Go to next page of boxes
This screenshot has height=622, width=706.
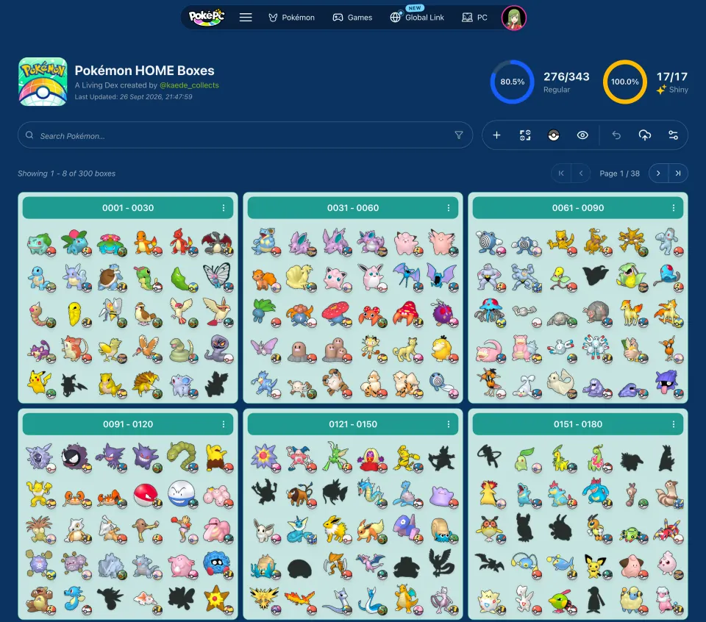click(658, 174)
